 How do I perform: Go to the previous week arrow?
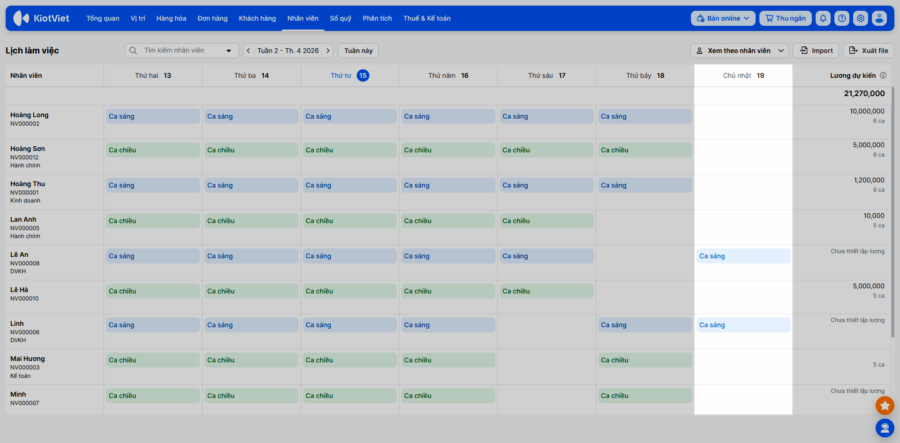coord(248,51)
